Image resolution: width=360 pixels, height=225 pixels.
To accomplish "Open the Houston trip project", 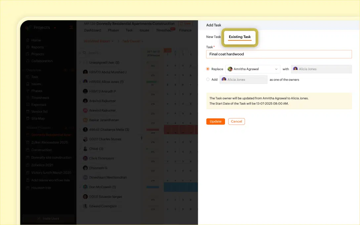I will click(x=41, y=188).
